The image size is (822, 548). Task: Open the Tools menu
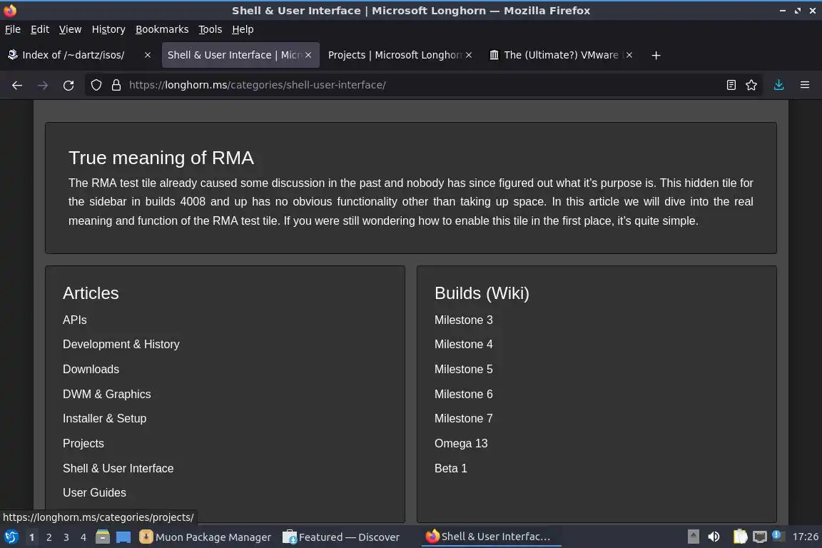(210, 29)
